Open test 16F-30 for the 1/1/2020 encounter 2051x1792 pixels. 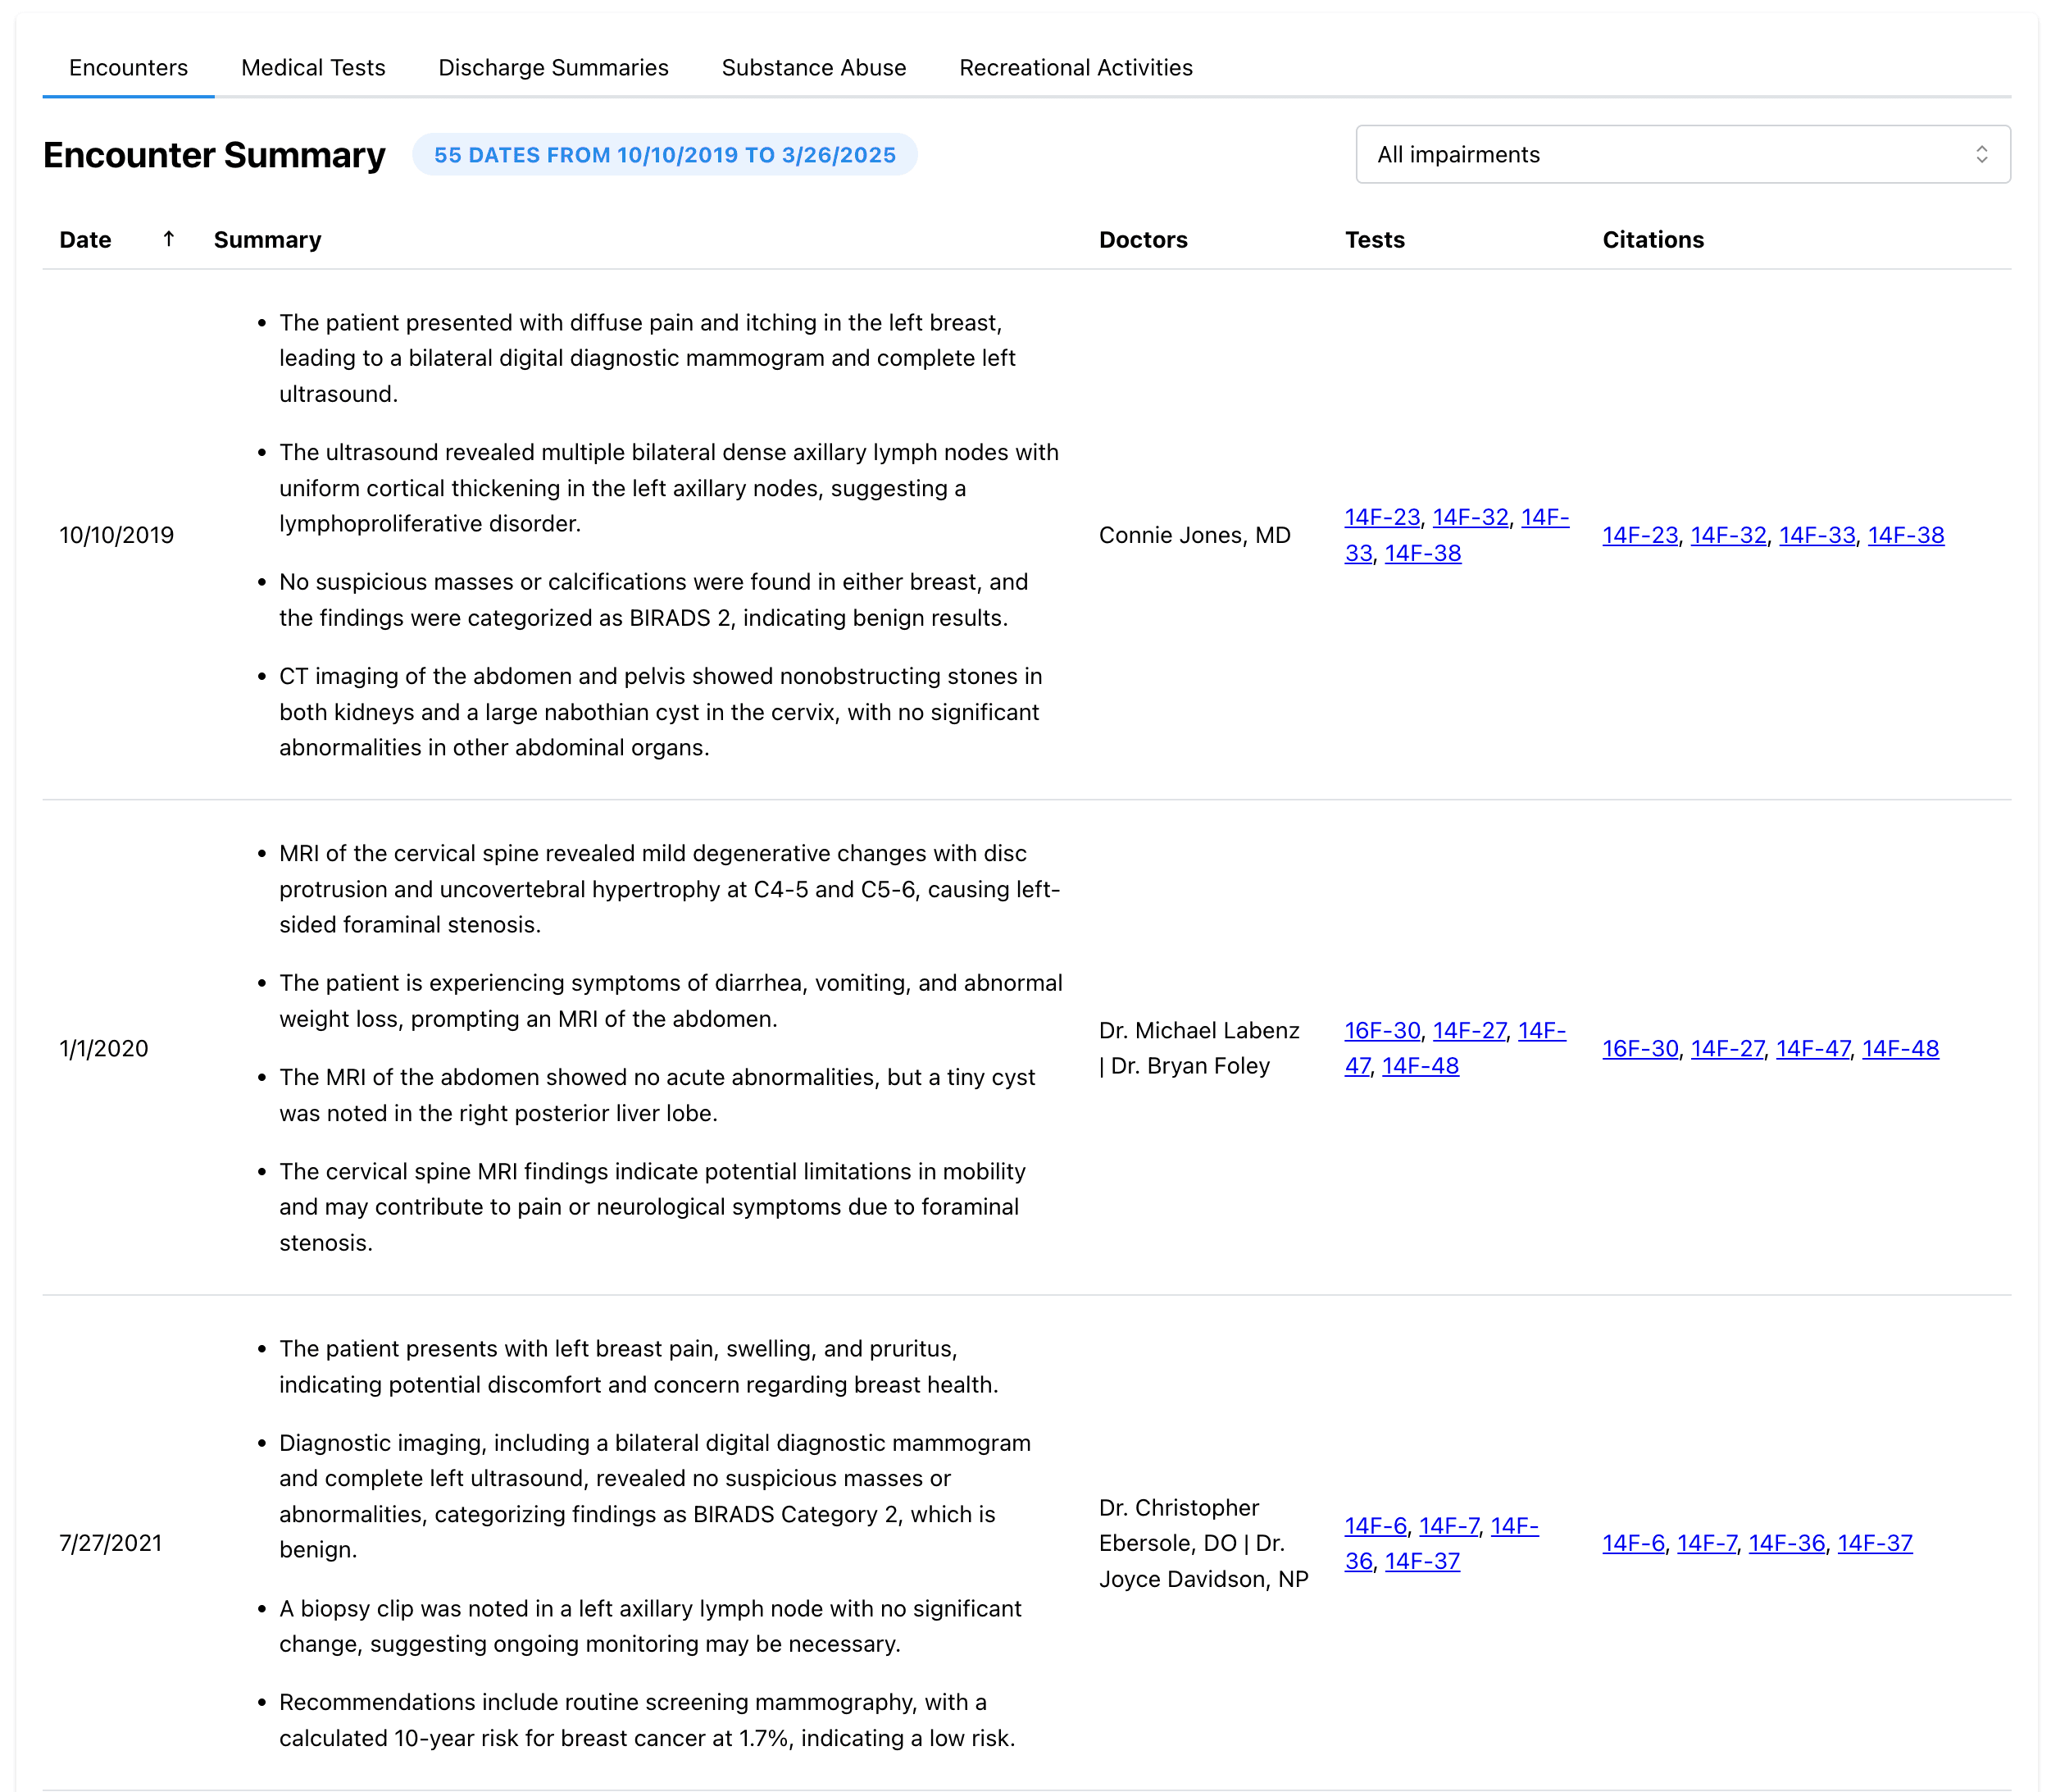[1381, 1031]
